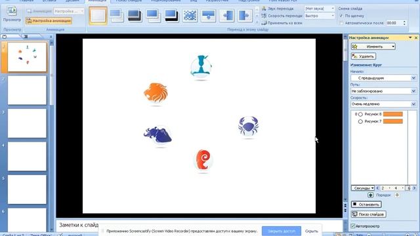Click orange timeline bar for Рисунок 7
This screenshot has width=420, height=236.
[x=392, y=121]
